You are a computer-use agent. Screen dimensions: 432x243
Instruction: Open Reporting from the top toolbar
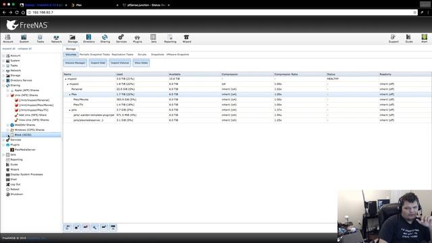[x=170, y=38]
